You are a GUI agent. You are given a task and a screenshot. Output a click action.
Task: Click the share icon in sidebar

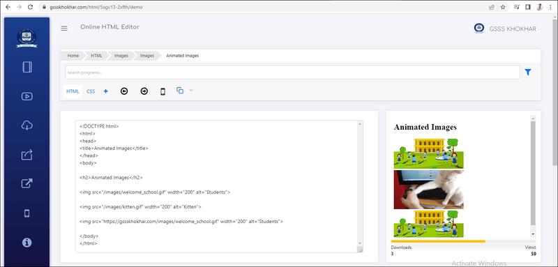pyautogui.click(x=27, y=155)
